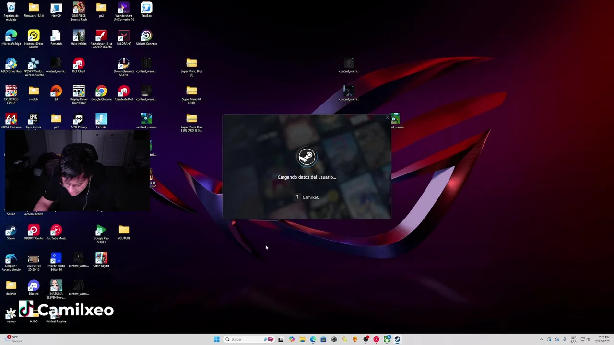Launch VALORANT from the desktop
This screenshot has width=614, height=345.
(124, 38)
